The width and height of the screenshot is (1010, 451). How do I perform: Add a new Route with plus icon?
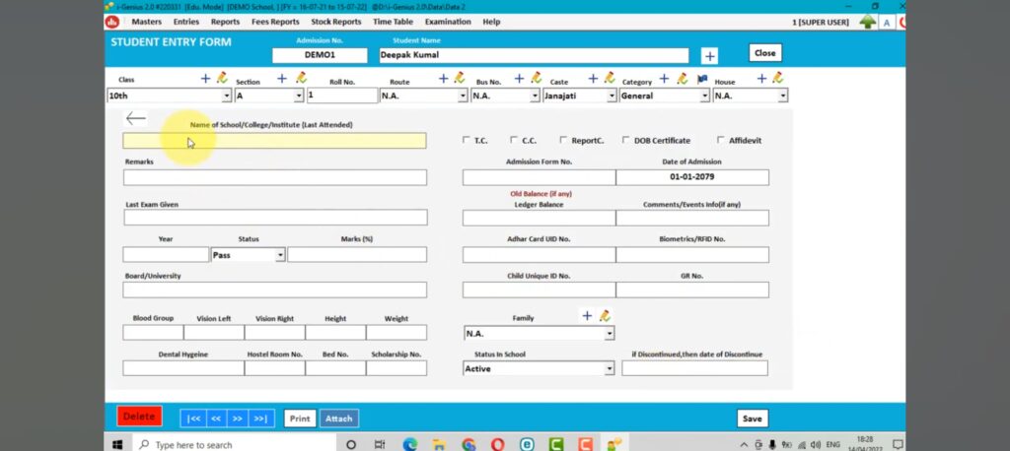pyautogui.click(x=443, y=78)
